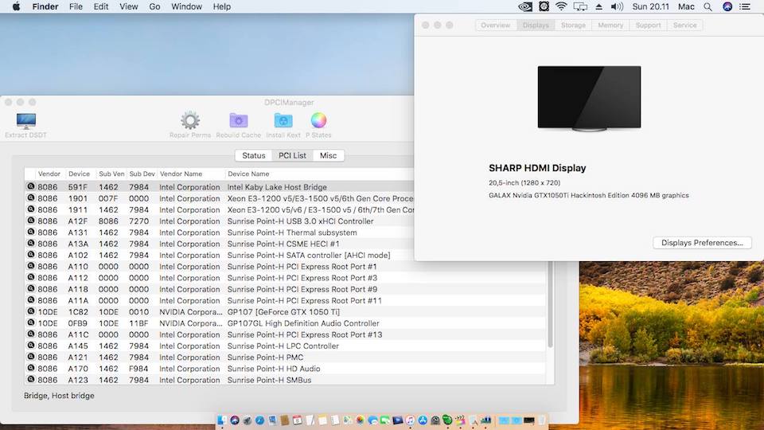Open the Storage tab

tap(573, 25)
